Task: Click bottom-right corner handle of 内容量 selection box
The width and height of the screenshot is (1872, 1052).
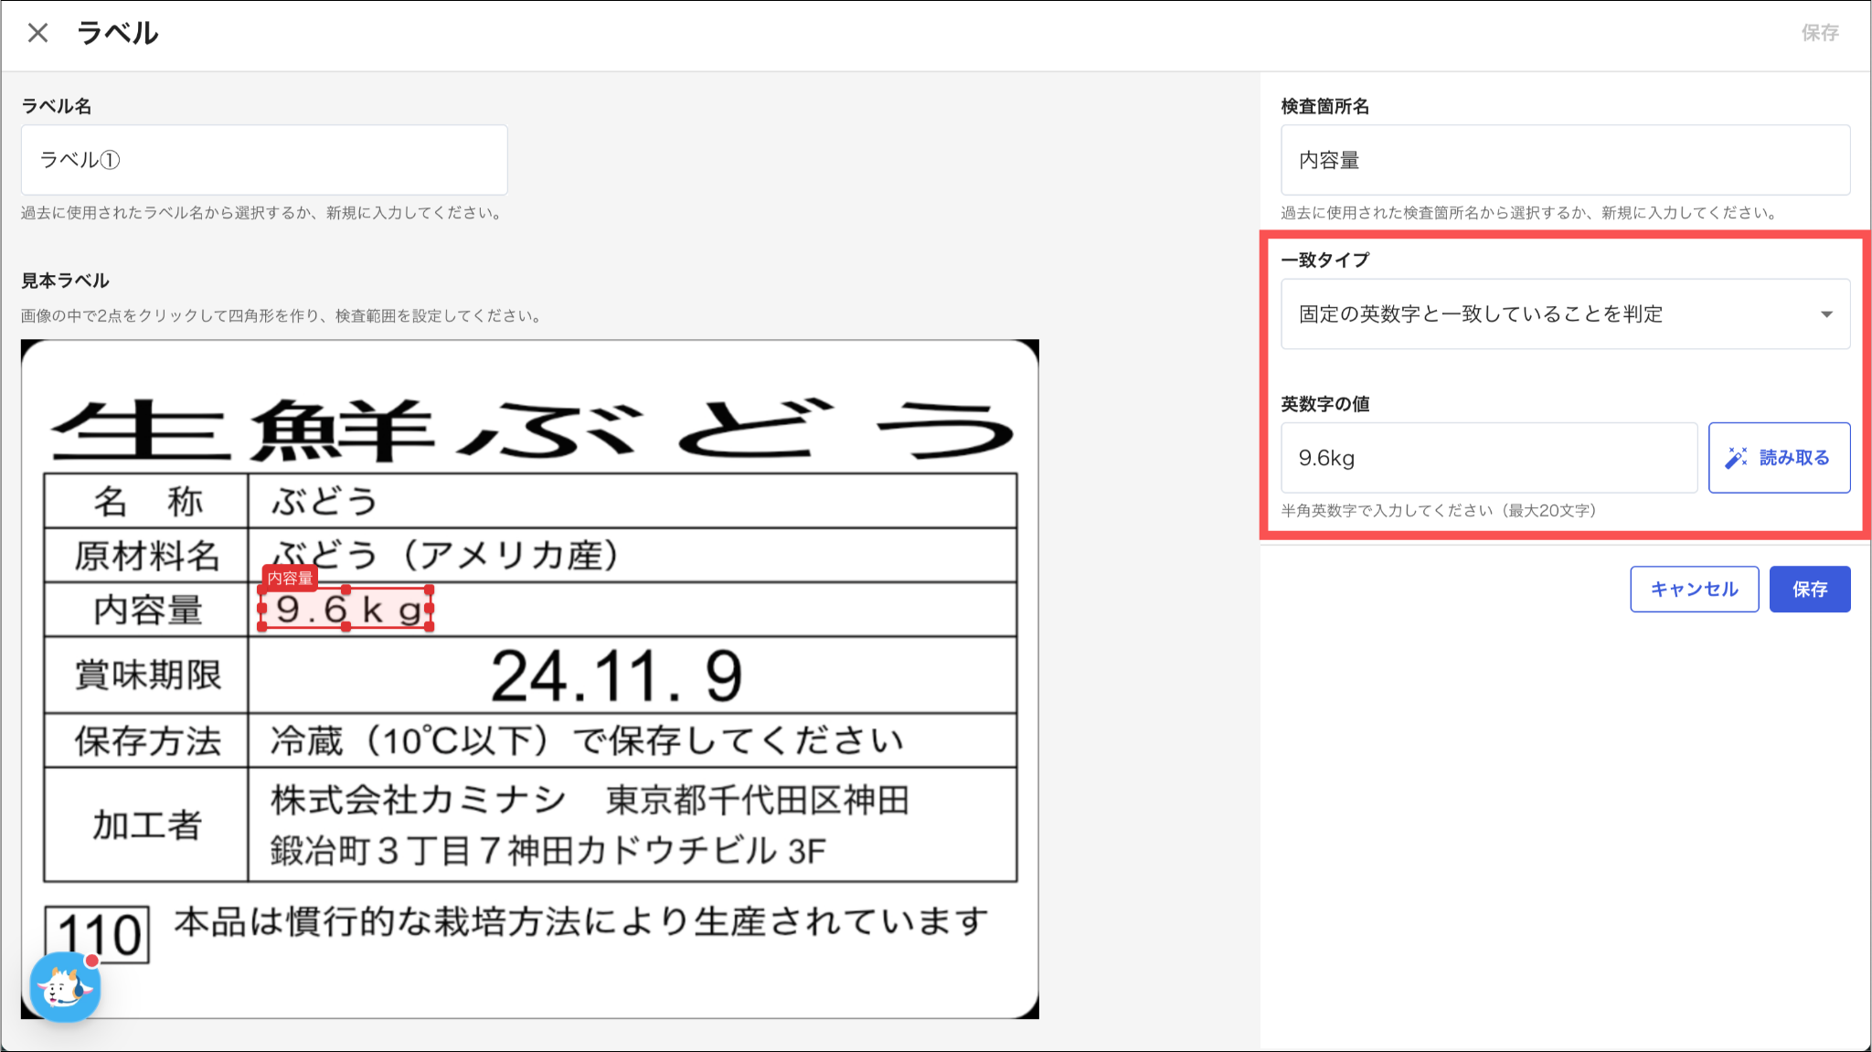Action: (430, 627)
